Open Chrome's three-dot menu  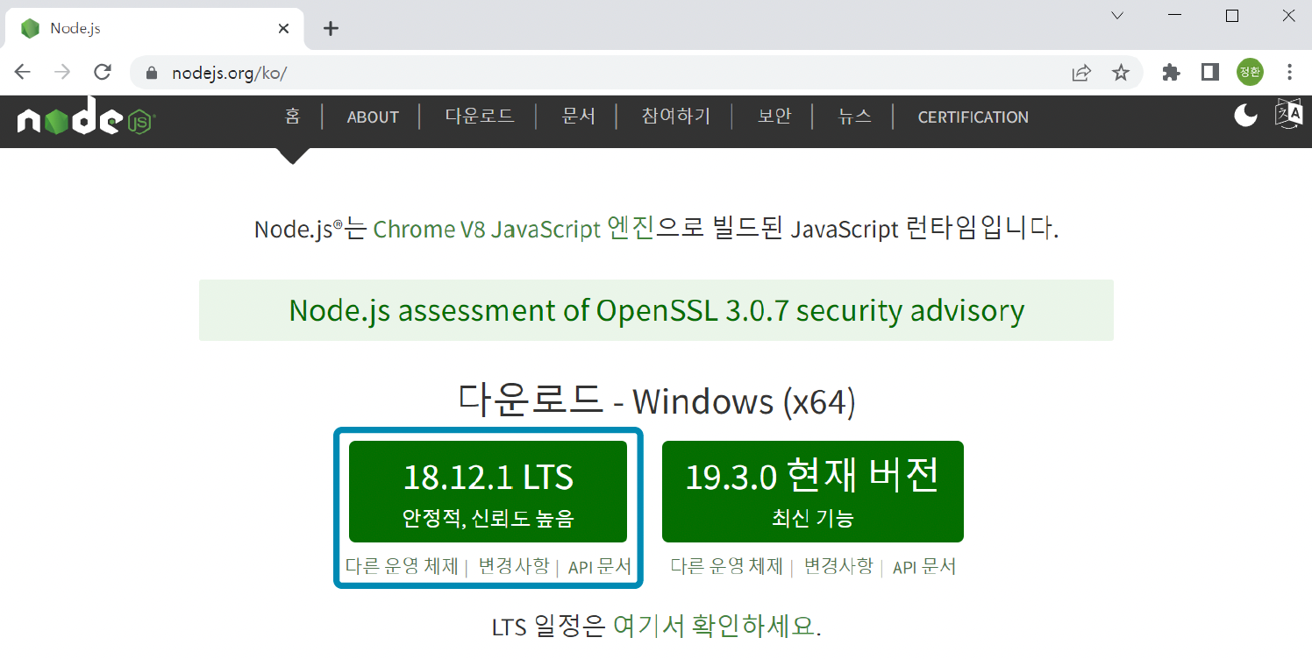(x=1289, y=73)
